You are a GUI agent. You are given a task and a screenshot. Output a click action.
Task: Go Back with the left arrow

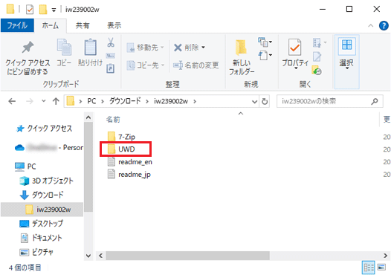tap(12, 101)
